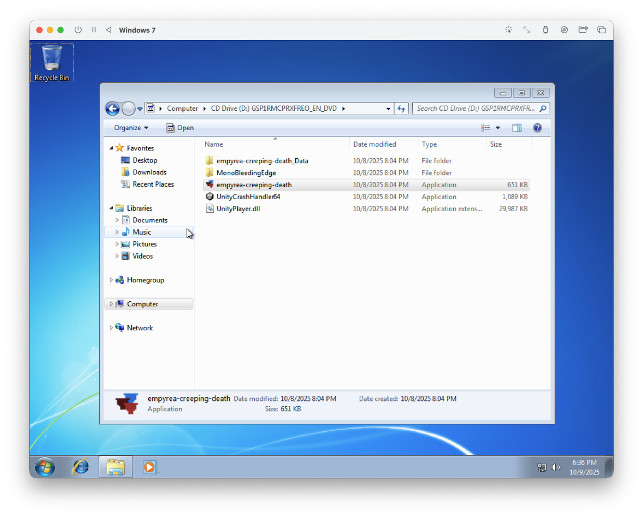Open the change view options dropdown arrow
This screenshot has height=517, width=643.
[498, 128]
